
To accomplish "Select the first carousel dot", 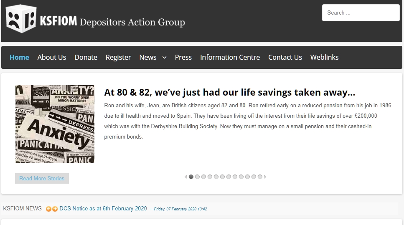I will (191, 177).
